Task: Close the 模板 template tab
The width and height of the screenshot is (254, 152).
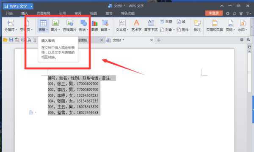Action: (102, 40)
